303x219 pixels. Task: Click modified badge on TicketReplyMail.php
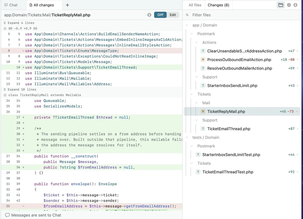tap(203, 112)
